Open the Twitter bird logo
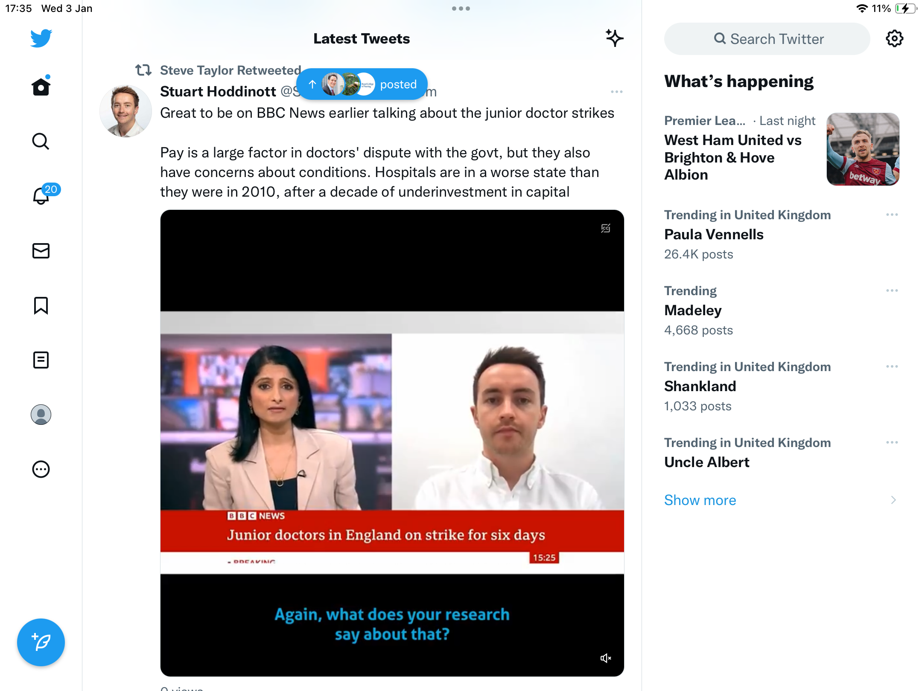 [41, 38]
